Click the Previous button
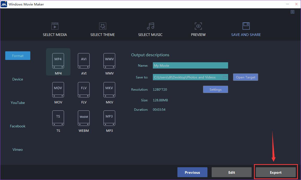The image size is (301, 180). click(x=192, y=172)
